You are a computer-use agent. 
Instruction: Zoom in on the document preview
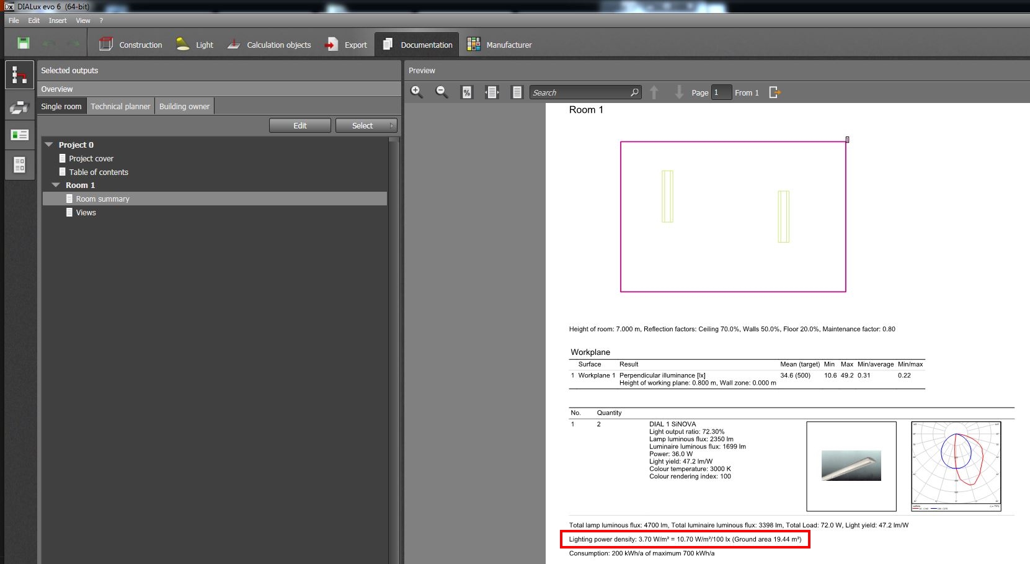[417, 92]
